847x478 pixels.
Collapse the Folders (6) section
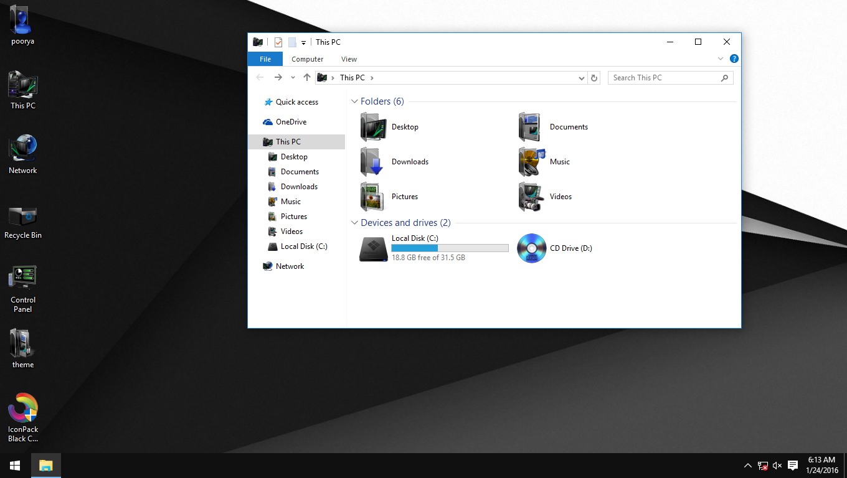(354, 101)
